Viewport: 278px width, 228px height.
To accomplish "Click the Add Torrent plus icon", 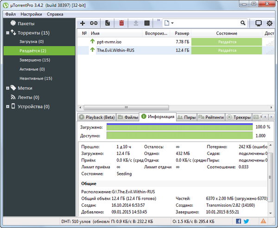I will coord(82,23).
